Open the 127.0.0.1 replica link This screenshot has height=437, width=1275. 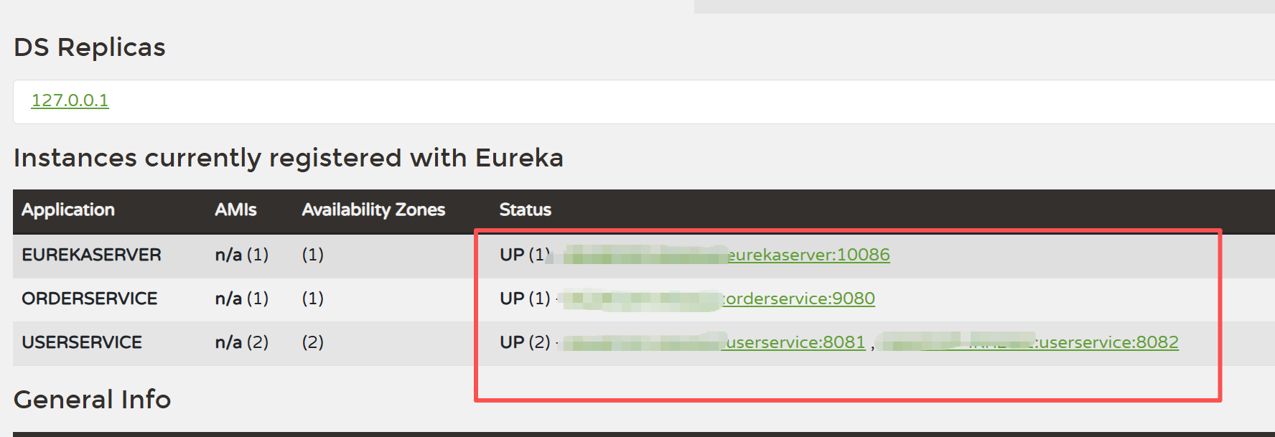pyautogui.click(x=70, y=100)
